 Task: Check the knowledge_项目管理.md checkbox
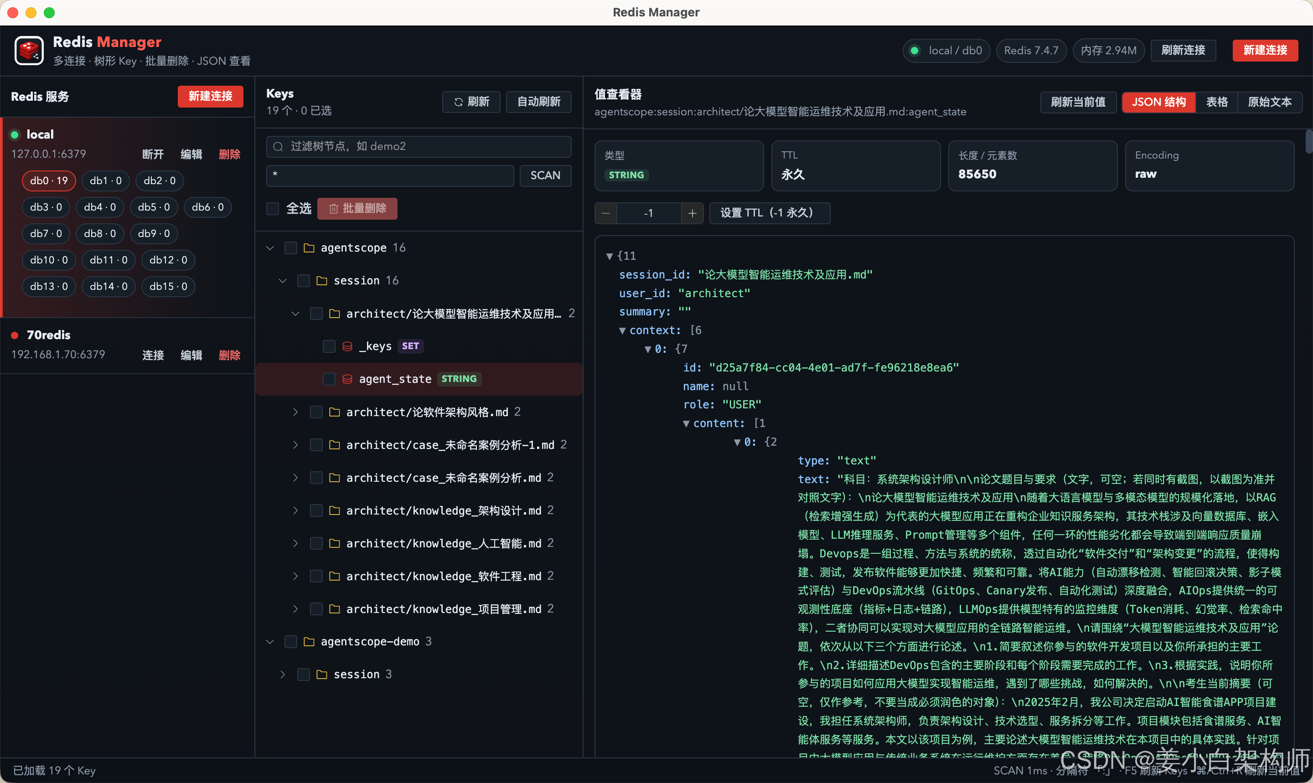click(x=316, y=609)
